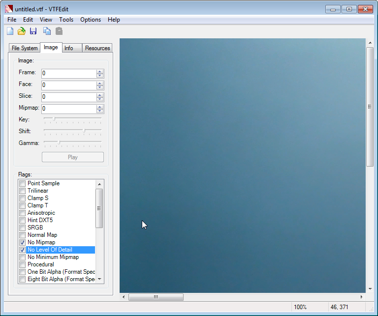378x316 pixels.
Task: Switch to the File System tab
Action: click(x=25, y=48)
